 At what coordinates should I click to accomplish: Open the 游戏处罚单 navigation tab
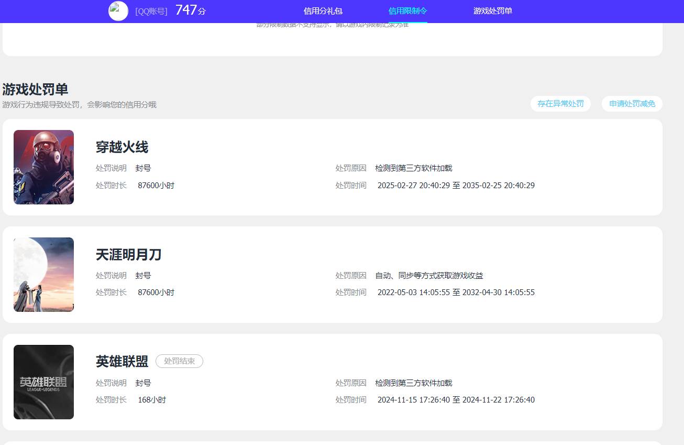[492, 11]
